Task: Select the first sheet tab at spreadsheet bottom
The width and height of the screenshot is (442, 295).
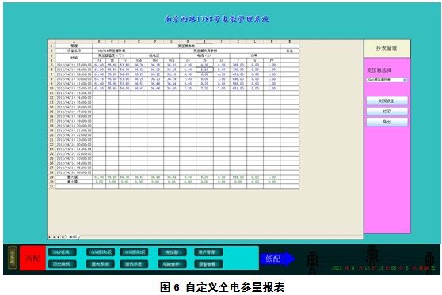Action: point(73,237)
